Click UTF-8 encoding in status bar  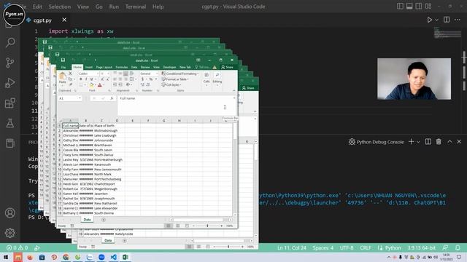coord(347,247)
